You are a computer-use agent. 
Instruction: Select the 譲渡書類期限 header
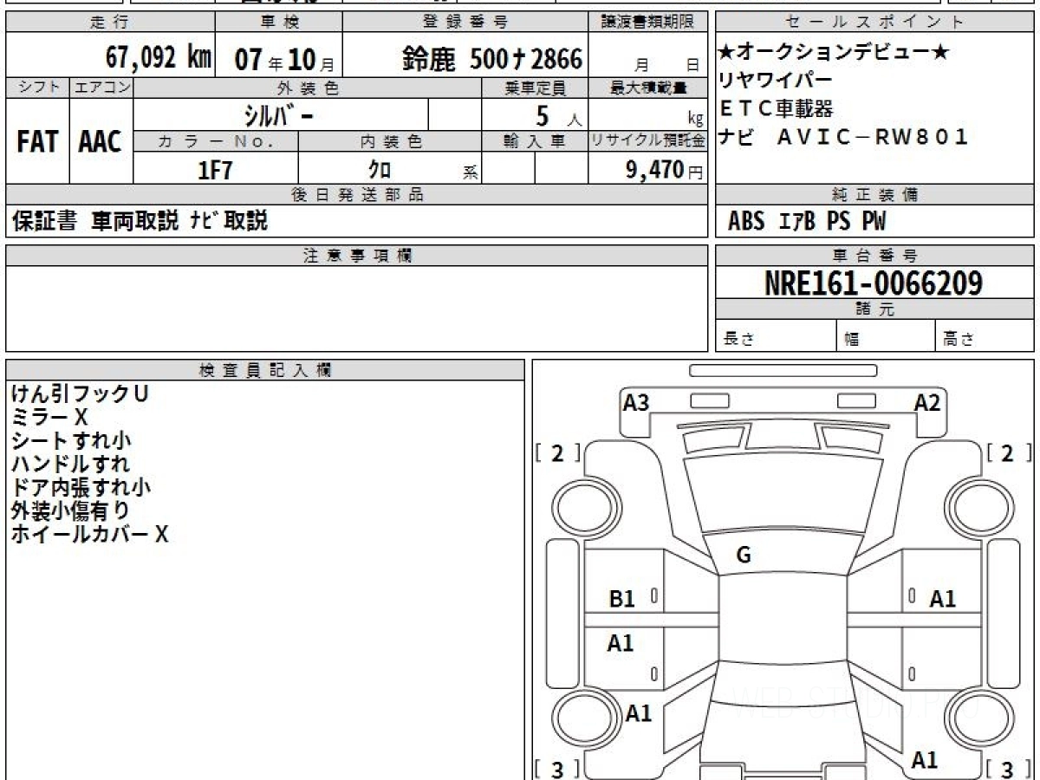[648, 23]
